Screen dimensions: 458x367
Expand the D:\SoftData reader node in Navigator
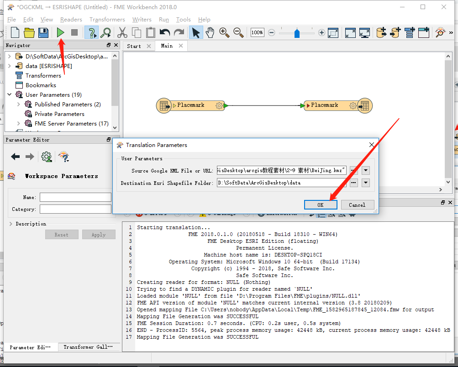tap(9, 56)
